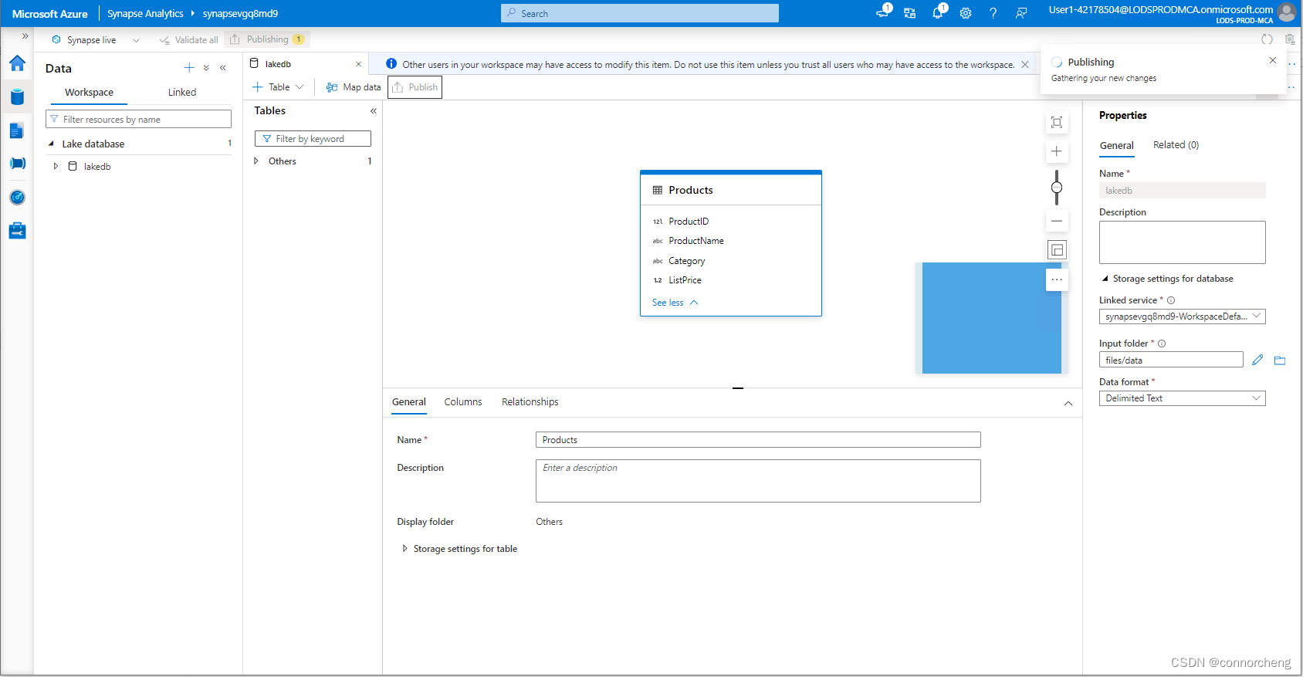This screenshot has width=1303, height=677.
Task: Open the Relationships tab
Action: 530,402
